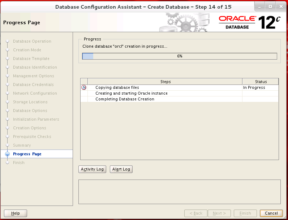Select Progress Page in the step list
The height and width of the screenshot is (220, 288).
tap(27, 154)
